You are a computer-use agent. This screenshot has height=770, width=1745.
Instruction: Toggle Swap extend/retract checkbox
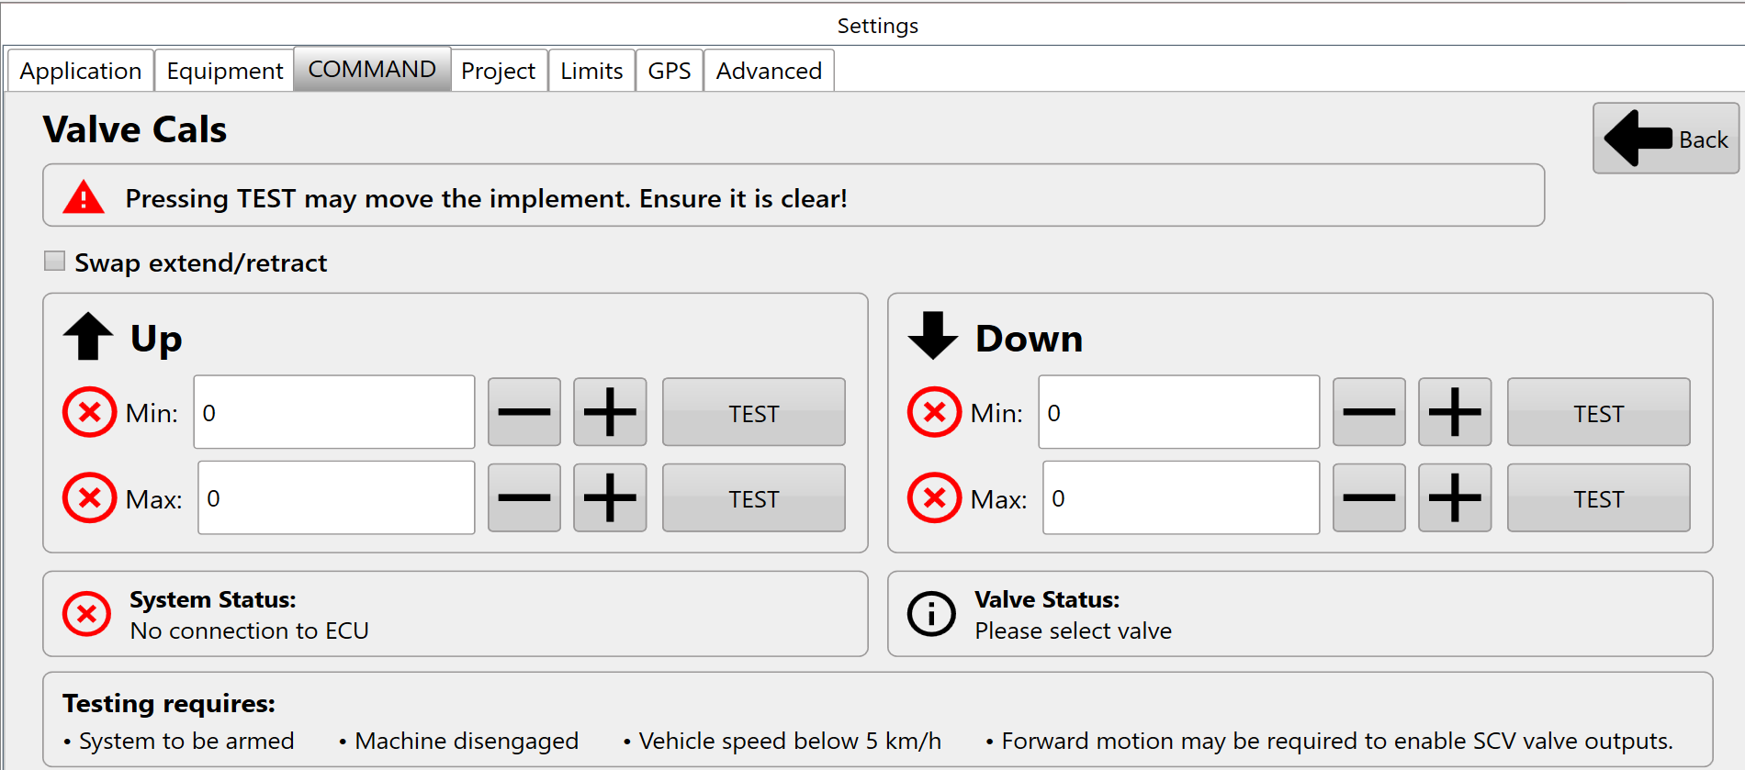point(55,262)
